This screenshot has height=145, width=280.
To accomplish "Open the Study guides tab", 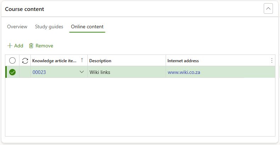I will (x=49, y=27).
